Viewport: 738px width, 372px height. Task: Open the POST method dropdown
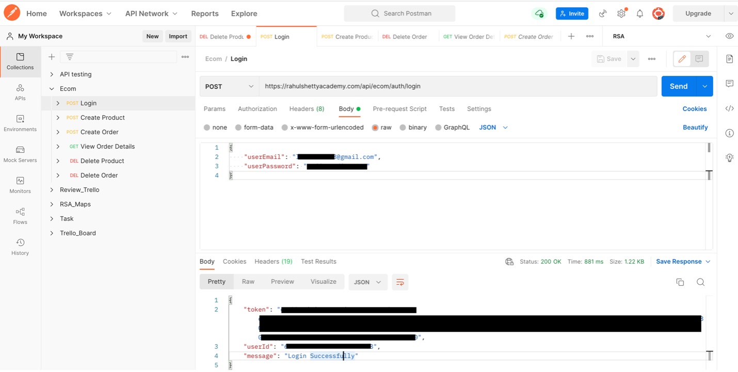point(229,87)
